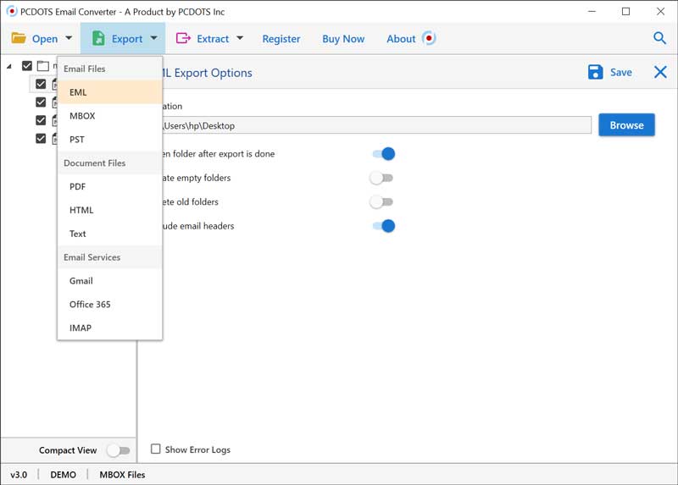Viewport: 678px width, 485px height.
Task: Click the Save floppy disk icon
Action: click(596, 72)
